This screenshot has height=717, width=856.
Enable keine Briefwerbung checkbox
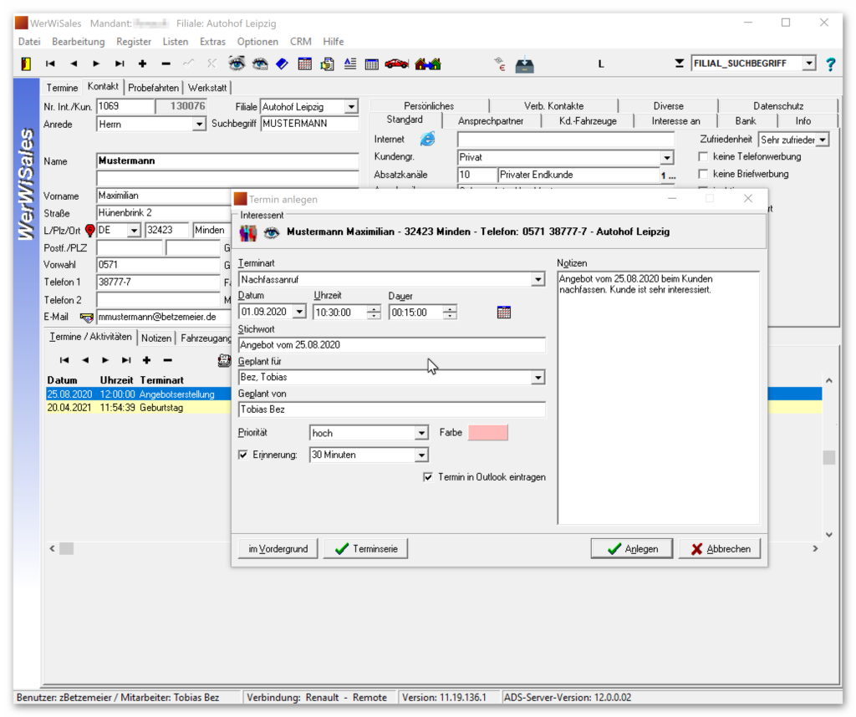(703, 174)
